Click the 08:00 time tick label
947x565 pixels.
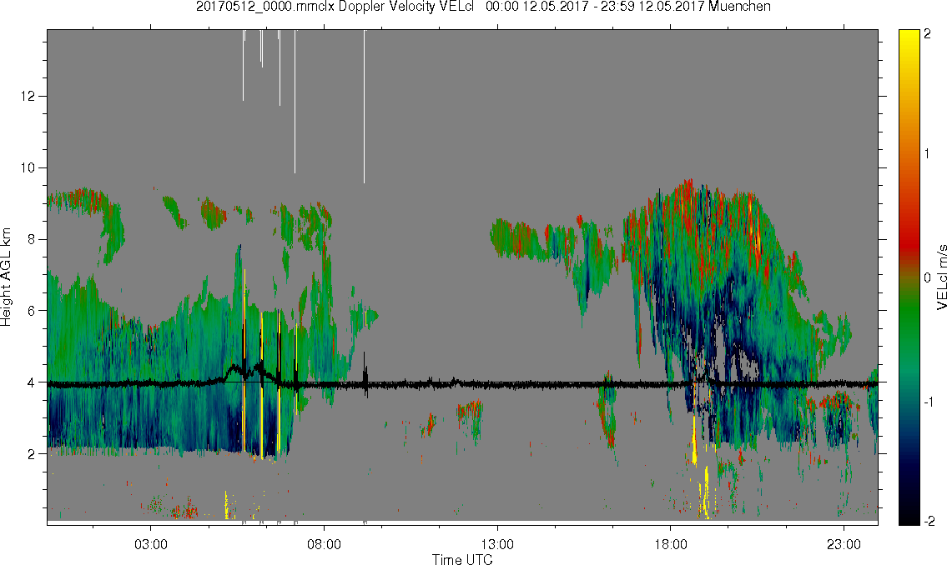point(324,544)
